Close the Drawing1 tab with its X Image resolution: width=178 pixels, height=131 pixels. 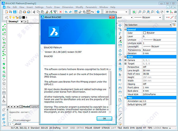(22, 22)
